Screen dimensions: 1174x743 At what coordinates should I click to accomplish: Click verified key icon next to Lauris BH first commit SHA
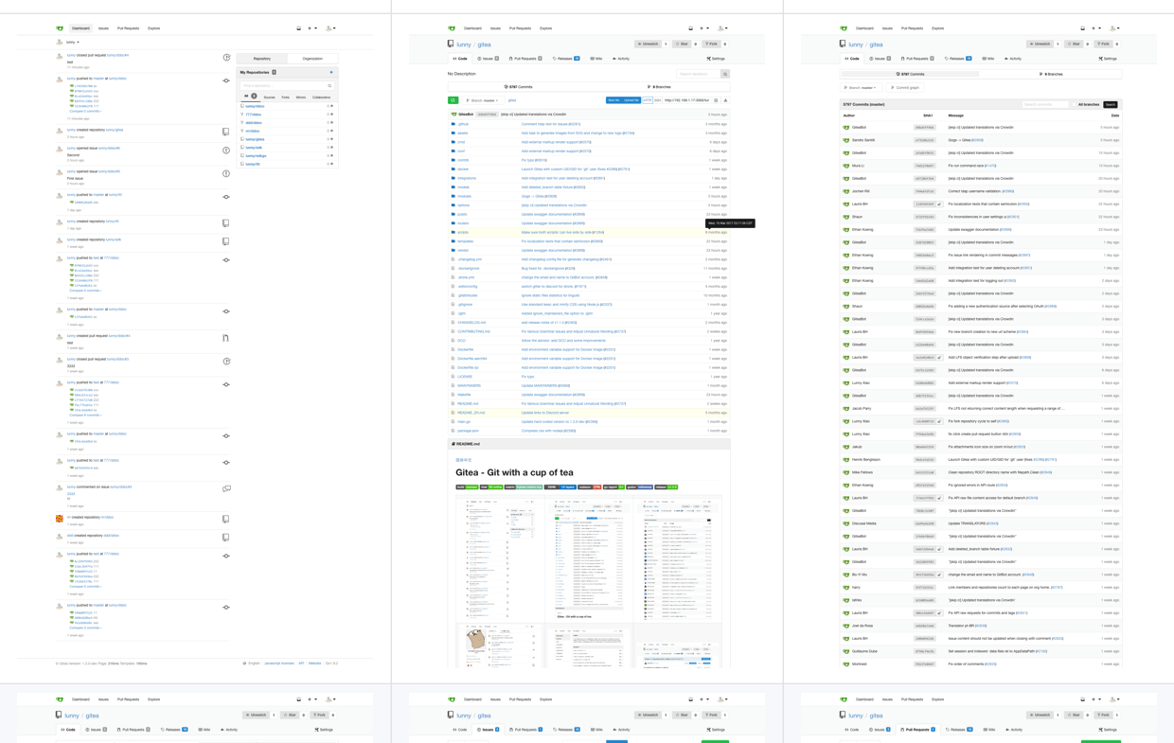(939, 204)
